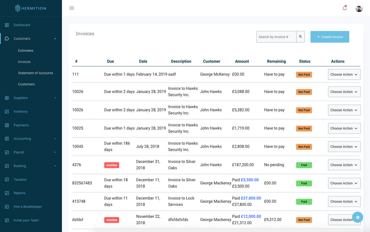Click the Payments sidebar icon
This screenshot has width=370, height=232.
(x=7, y=125)
